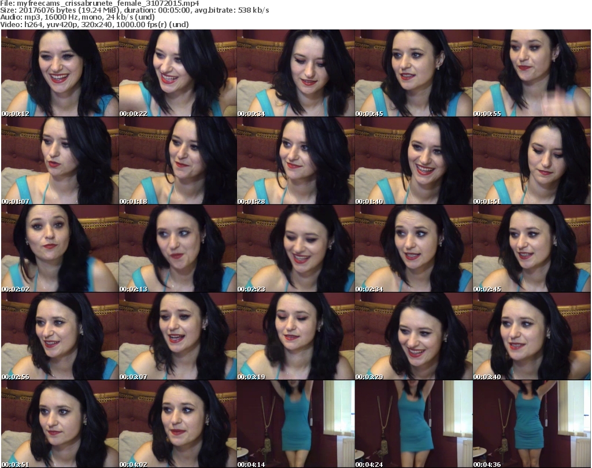Click the thumbnail stamped 00:03:19
Viewport: 592px width, 468px height.
click(x=295, y=336)
